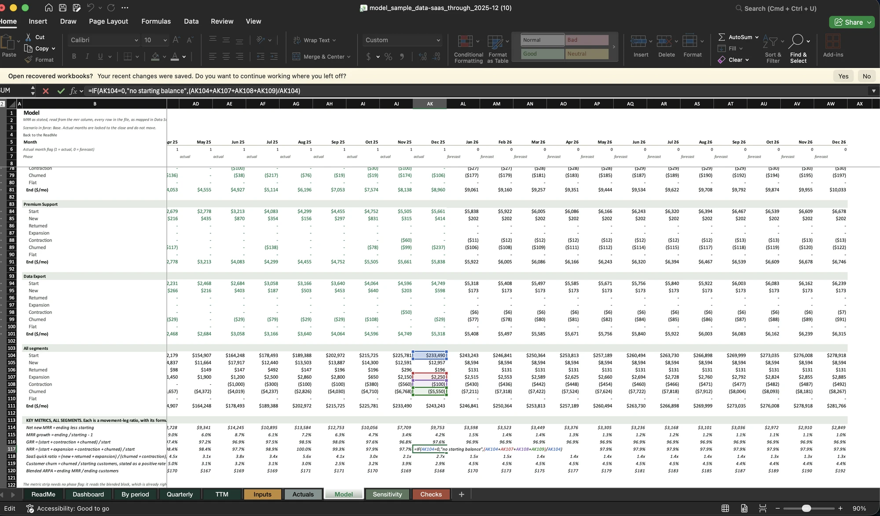The height and width of the screenshot is (516, 880).
Task: Open the Add-ins icon
Action: pyautogui.click(x=832, y=41)
